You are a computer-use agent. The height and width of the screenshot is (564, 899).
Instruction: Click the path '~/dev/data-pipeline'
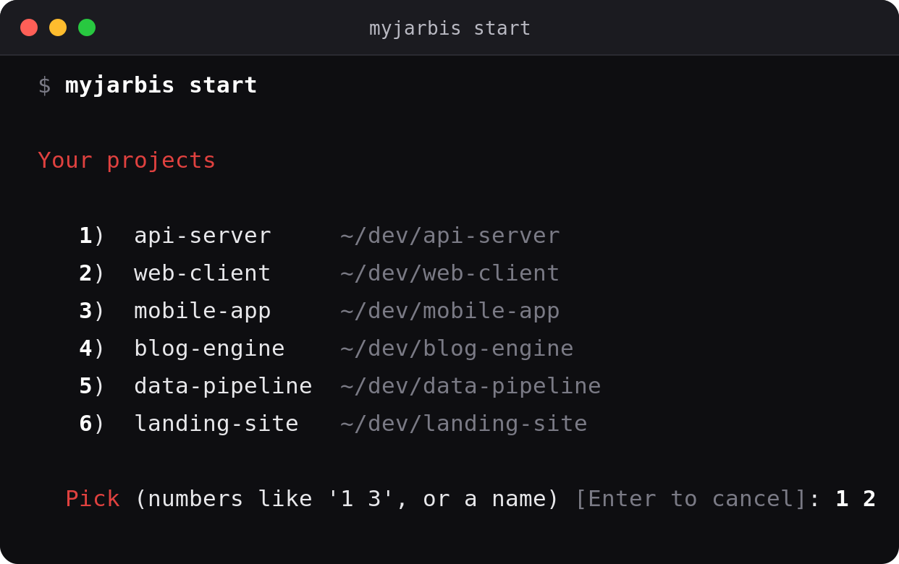470,386
